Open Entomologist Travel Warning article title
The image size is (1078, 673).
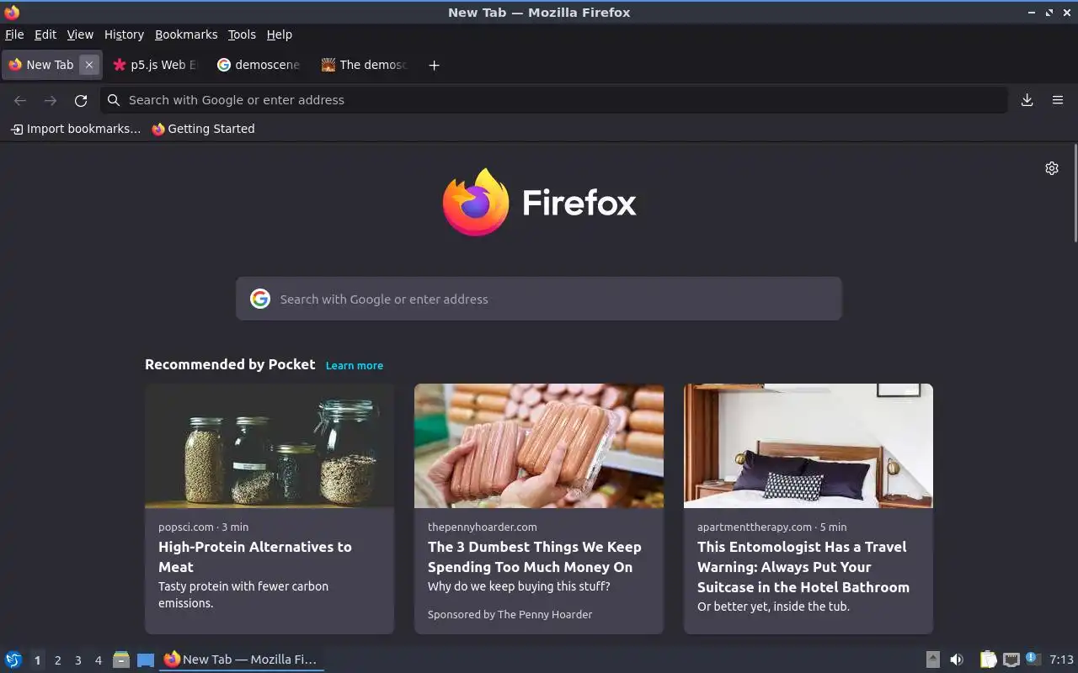tap(803, 567)
